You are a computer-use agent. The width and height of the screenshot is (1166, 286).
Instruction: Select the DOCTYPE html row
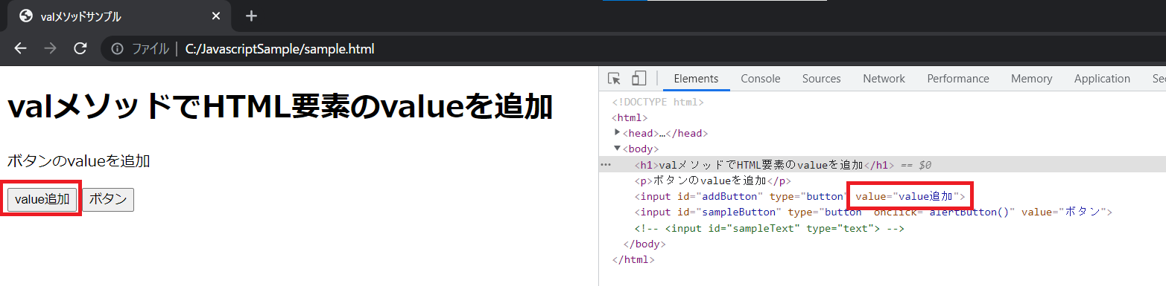pyautogui.click(x=882, y=102)
